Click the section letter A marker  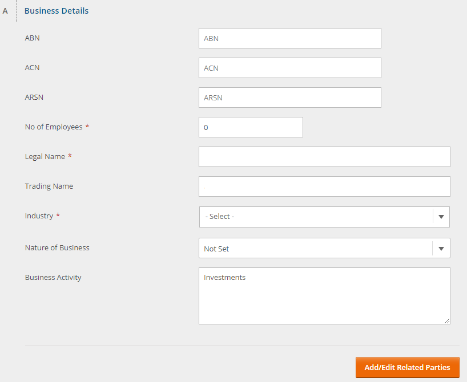(x=5, y=11)
